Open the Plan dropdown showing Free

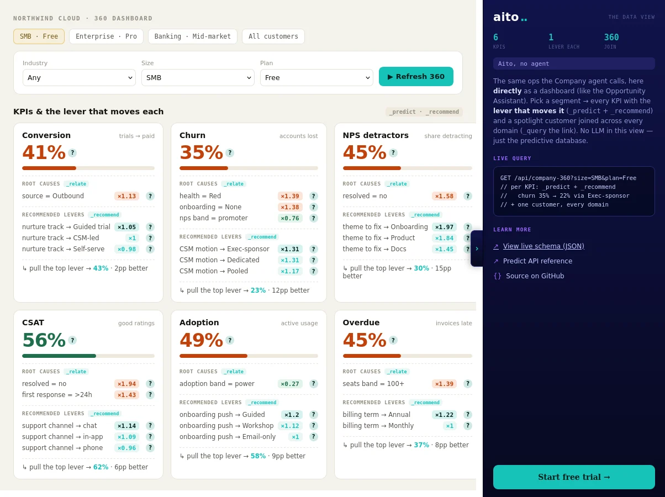(316, 77)
